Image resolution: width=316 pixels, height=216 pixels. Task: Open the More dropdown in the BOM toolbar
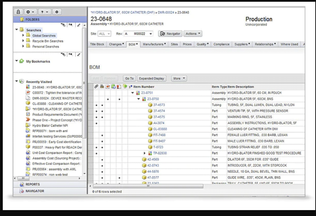(x=178, y=78)
